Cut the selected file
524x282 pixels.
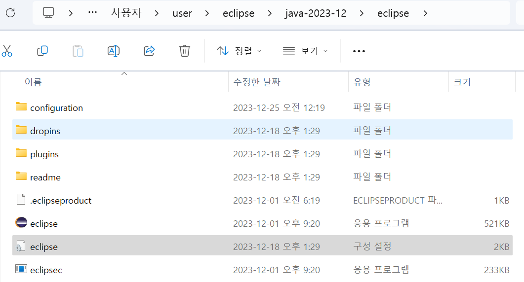pyautogui.click(x=7, y=51)
